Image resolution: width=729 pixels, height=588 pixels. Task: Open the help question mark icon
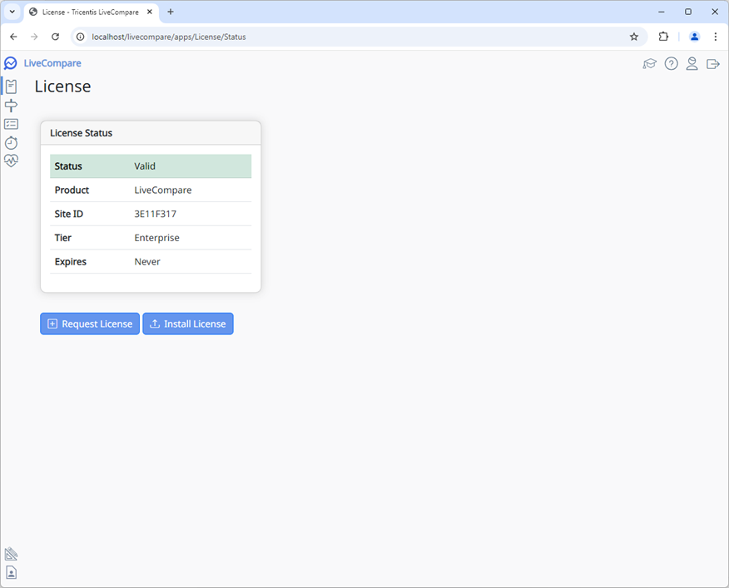(x=671, y=64)
